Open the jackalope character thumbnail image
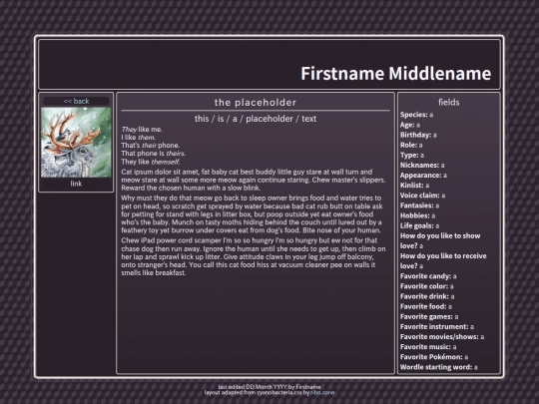The image size is (539, 404). (76, 143)
